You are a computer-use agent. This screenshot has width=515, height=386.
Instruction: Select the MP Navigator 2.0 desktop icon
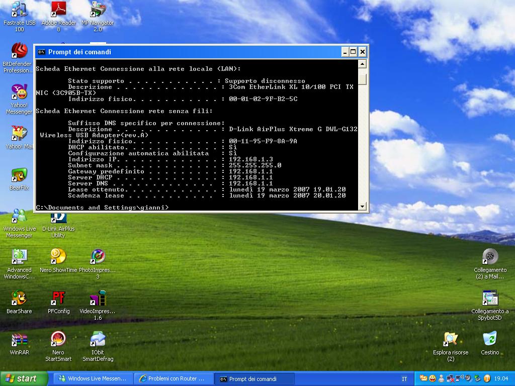click(98, 17)
